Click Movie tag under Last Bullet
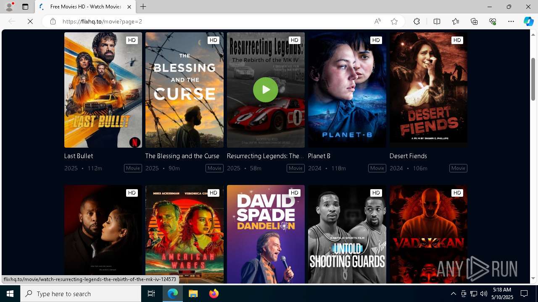Image resolution: width=538 pixels, height=302 pixels. tap(133, 168)
